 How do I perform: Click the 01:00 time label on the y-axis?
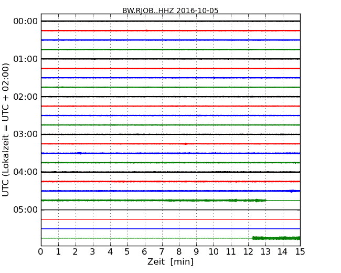click(26, 59)
